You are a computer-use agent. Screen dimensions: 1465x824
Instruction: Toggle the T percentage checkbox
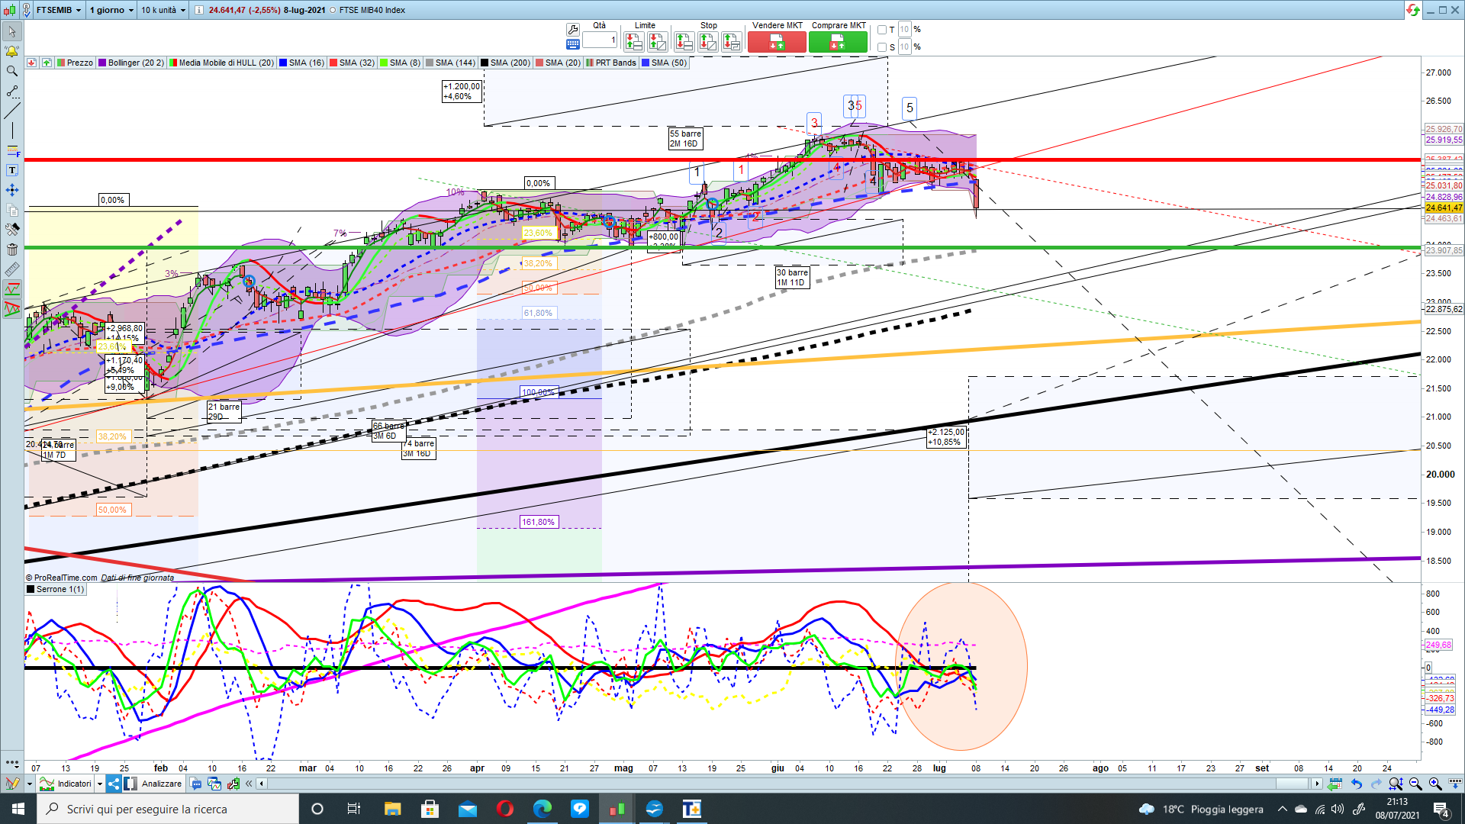coord(882,30)
